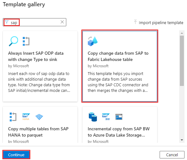Click the Fabric Lakehouse copy icon

[x=92, y=41]
